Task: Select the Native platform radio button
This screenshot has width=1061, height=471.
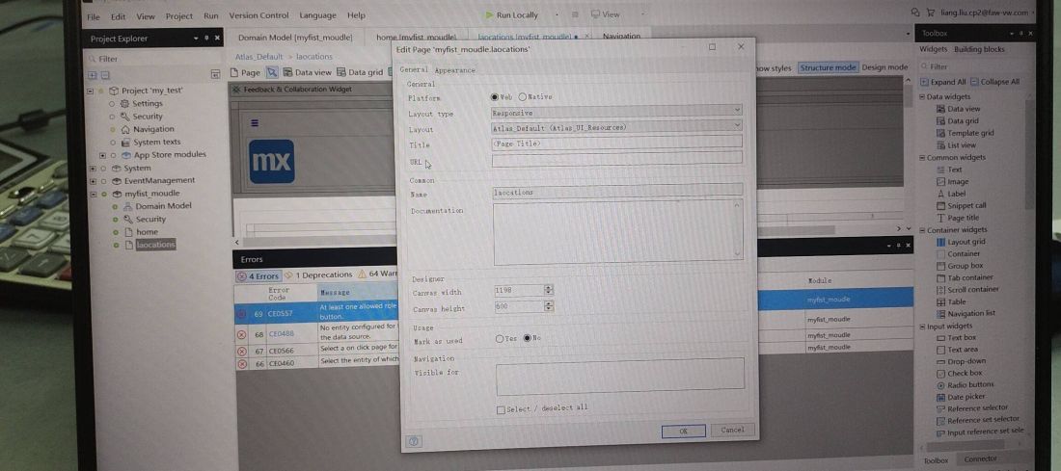Action: [523, 96]
